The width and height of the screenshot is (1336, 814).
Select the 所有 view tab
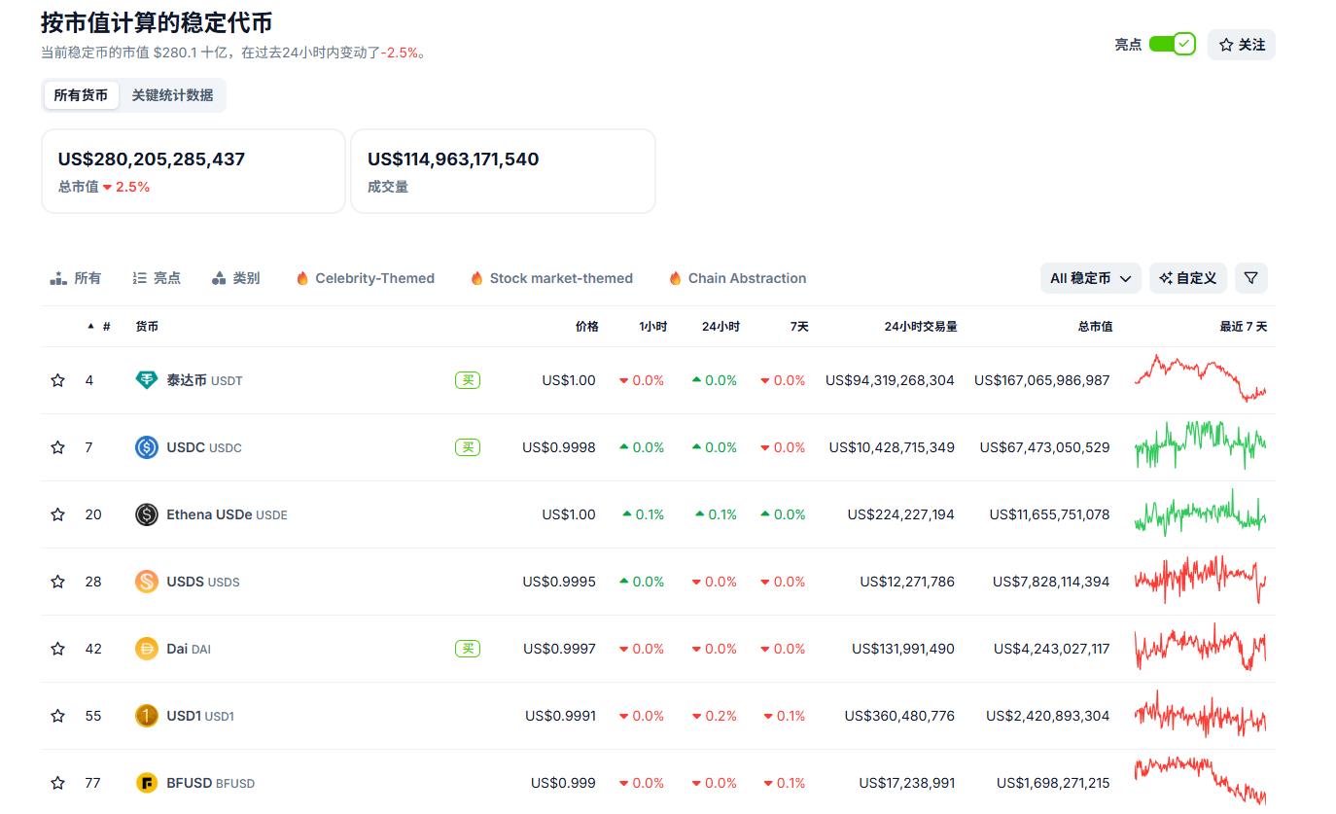coord(76,278)
